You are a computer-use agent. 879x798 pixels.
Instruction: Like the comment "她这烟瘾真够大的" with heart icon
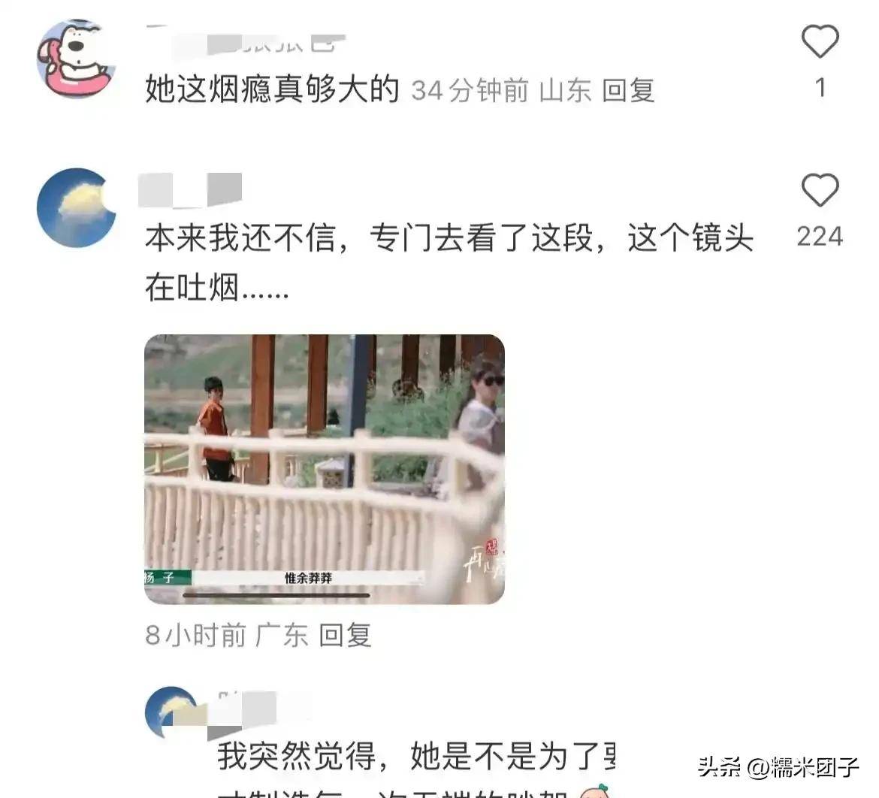[820, 41]
